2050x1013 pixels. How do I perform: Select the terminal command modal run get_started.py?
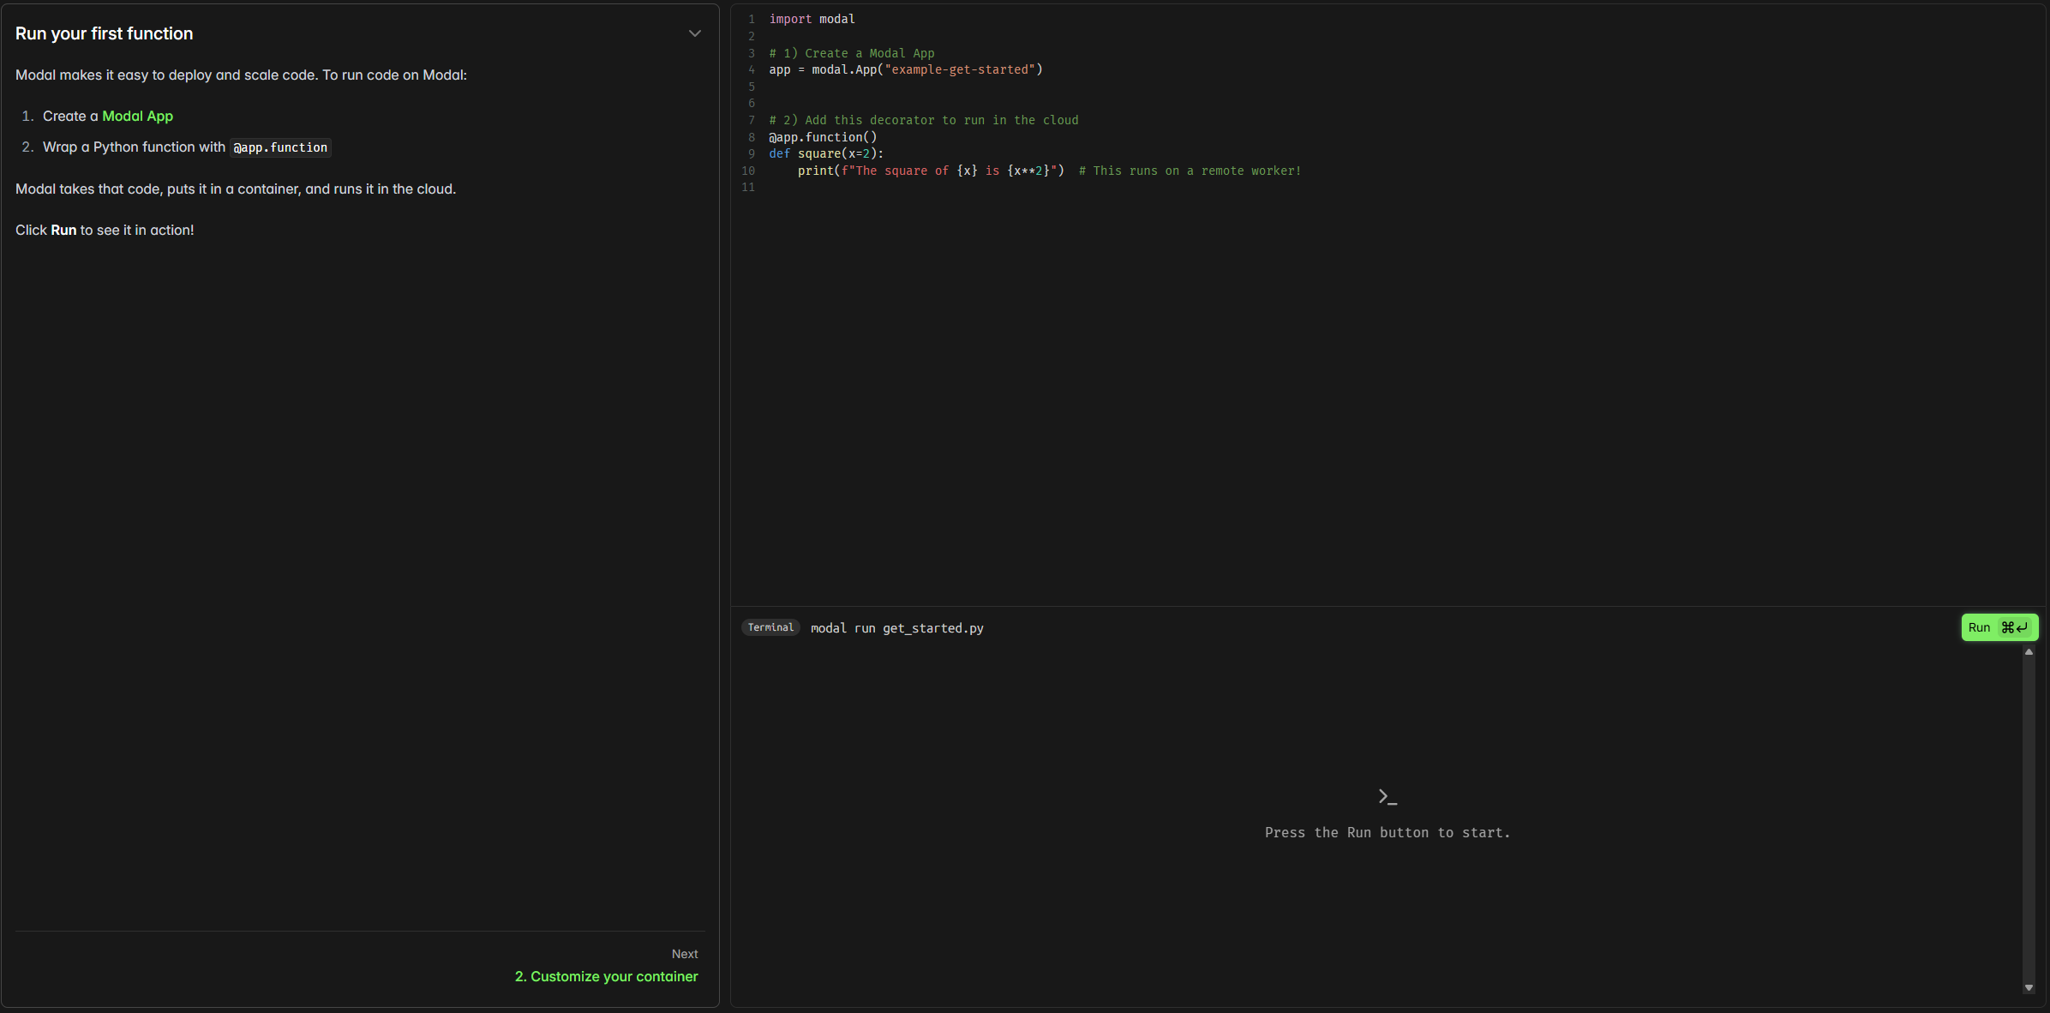tap(896, 628)
